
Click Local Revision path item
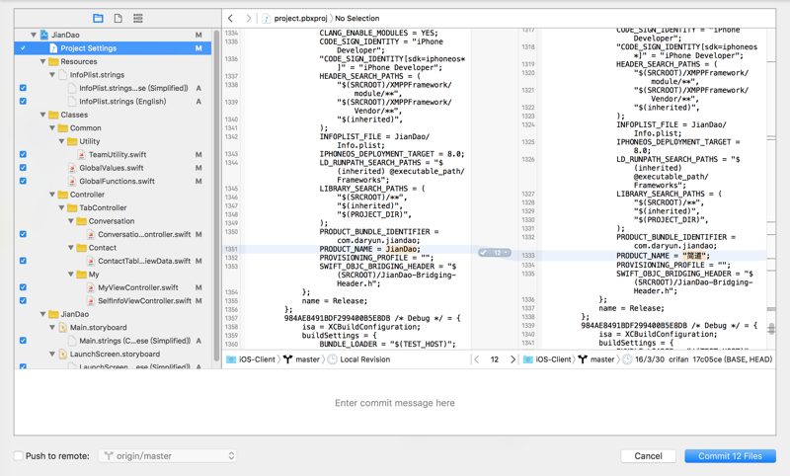tap(364, 359)
